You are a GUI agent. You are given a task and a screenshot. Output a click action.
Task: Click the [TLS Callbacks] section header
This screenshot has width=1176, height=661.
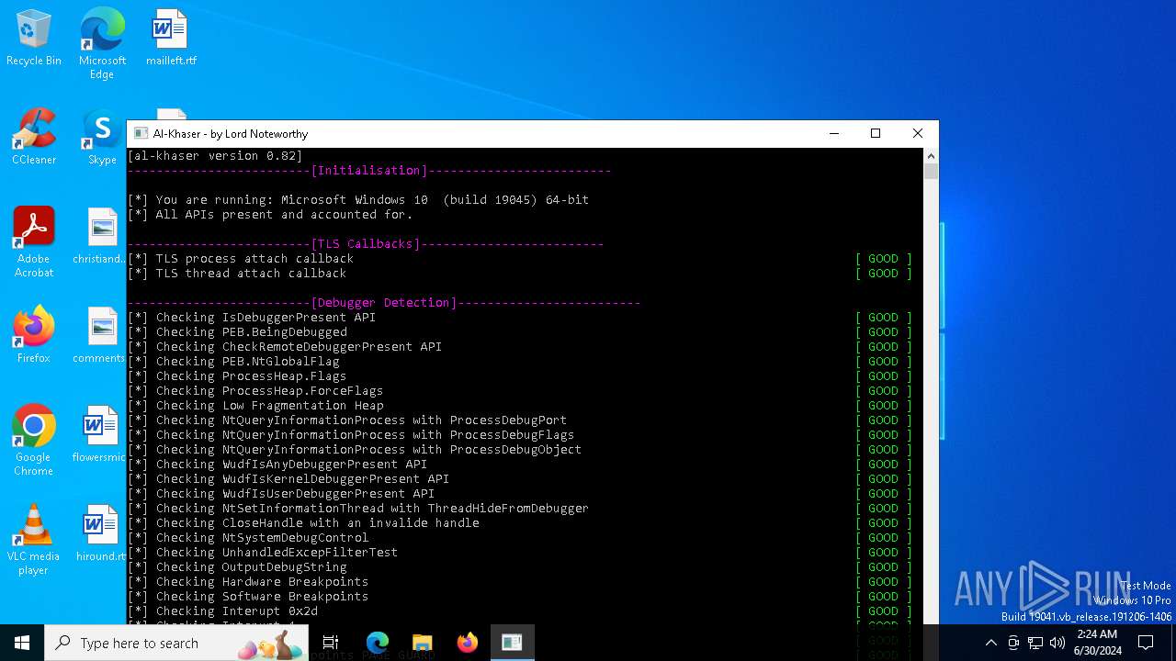pyautogui.click(x=366, y=244)
